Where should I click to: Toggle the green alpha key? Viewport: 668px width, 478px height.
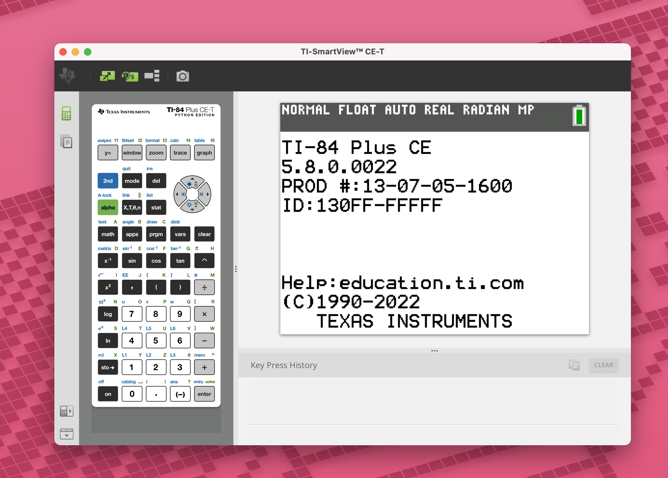point(108,208)
